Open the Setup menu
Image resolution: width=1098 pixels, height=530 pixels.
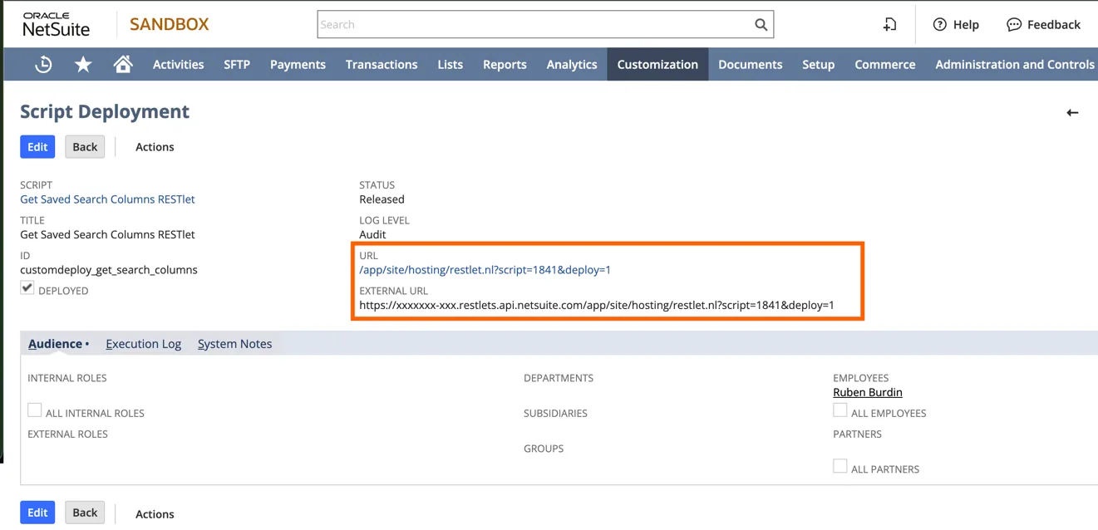pos(819,64)
